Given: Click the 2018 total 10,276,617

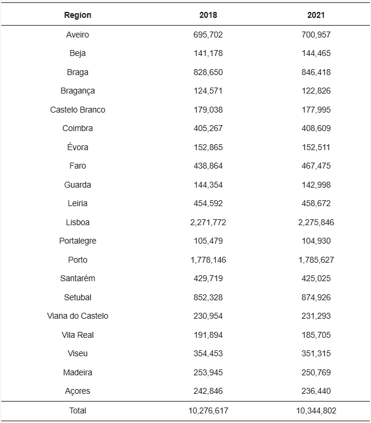Looking at the screenshot, I should click(x=208, y=410).
